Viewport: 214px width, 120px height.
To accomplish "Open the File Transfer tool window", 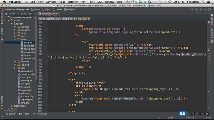I will [x=40, y=114].
